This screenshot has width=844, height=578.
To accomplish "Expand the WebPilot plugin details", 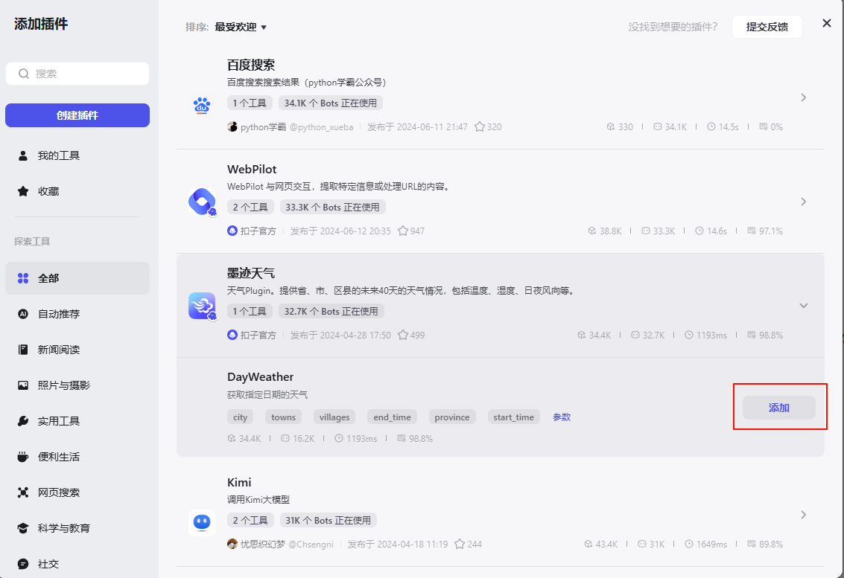I will pyautogui.click(x=803, y=202).
